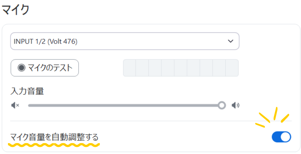Click the マイク音量を自動調整する label text

(55, 137)
